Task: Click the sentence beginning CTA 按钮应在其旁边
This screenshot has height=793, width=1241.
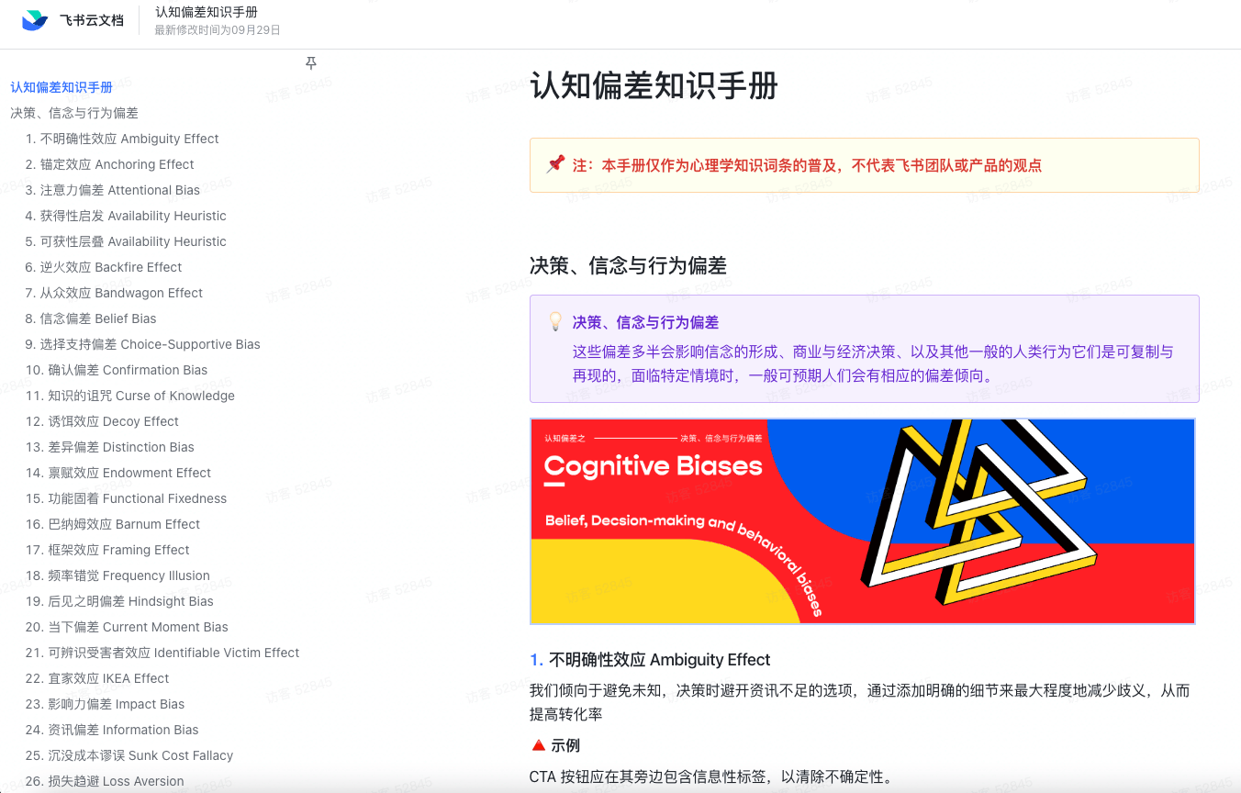Action: pos(710,776)
